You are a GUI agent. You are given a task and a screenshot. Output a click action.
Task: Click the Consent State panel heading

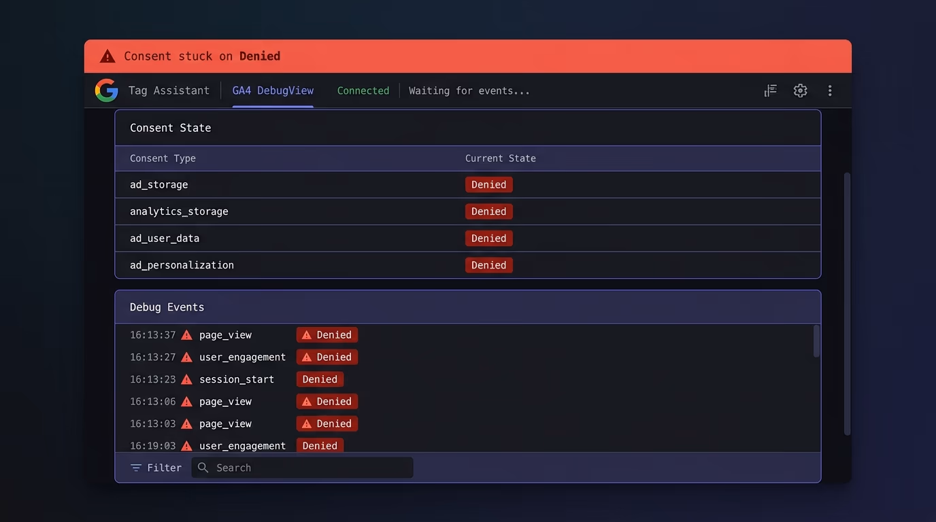tap(170, 128)
